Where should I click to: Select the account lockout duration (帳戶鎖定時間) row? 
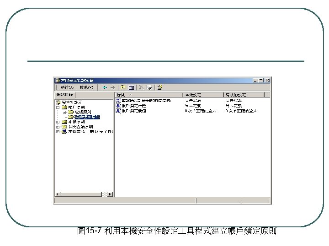[x=134, y=106]
